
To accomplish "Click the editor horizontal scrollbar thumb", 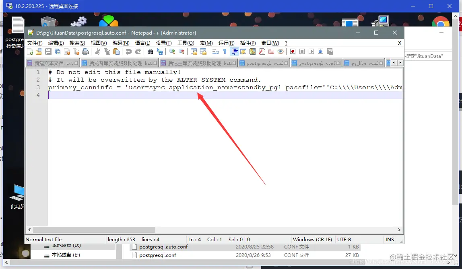I will pyautogui.click(x=94, y=230).
